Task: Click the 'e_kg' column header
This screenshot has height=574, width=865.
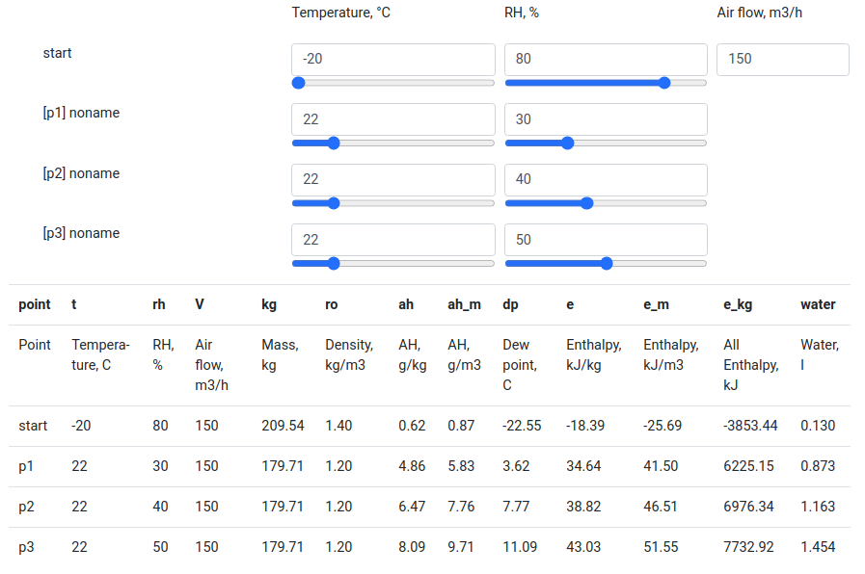Action: point(738,304)
